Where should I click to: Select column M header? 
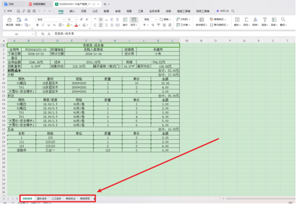pos(187,41)
